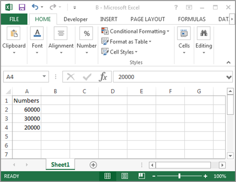Select column header A
Screen dimensions: 236x182
(x=27, y=91)
